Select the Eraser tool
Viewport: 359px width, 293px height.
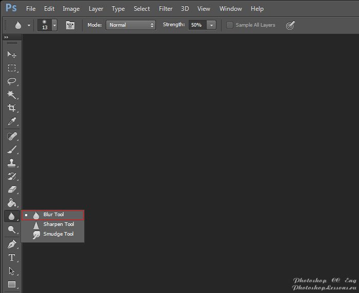click(x=11, y=190)
